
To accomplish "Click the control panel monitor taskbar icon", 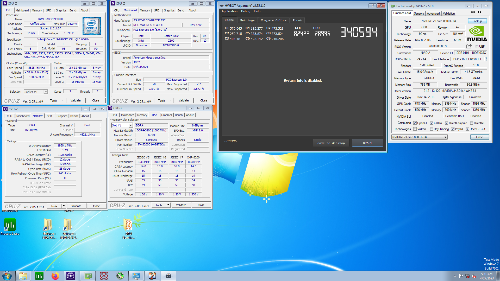I will (x=136, y=276).
